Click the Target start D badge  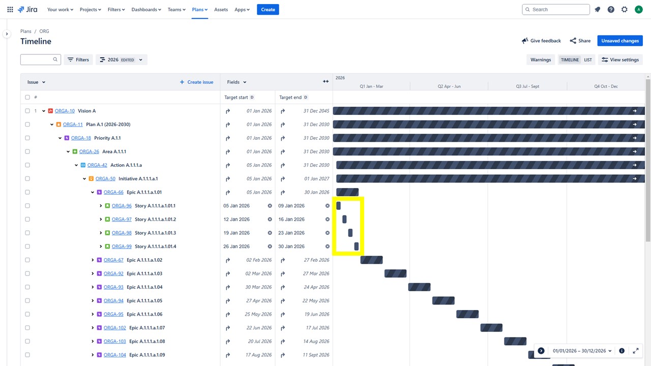click(x=252, y=97)
